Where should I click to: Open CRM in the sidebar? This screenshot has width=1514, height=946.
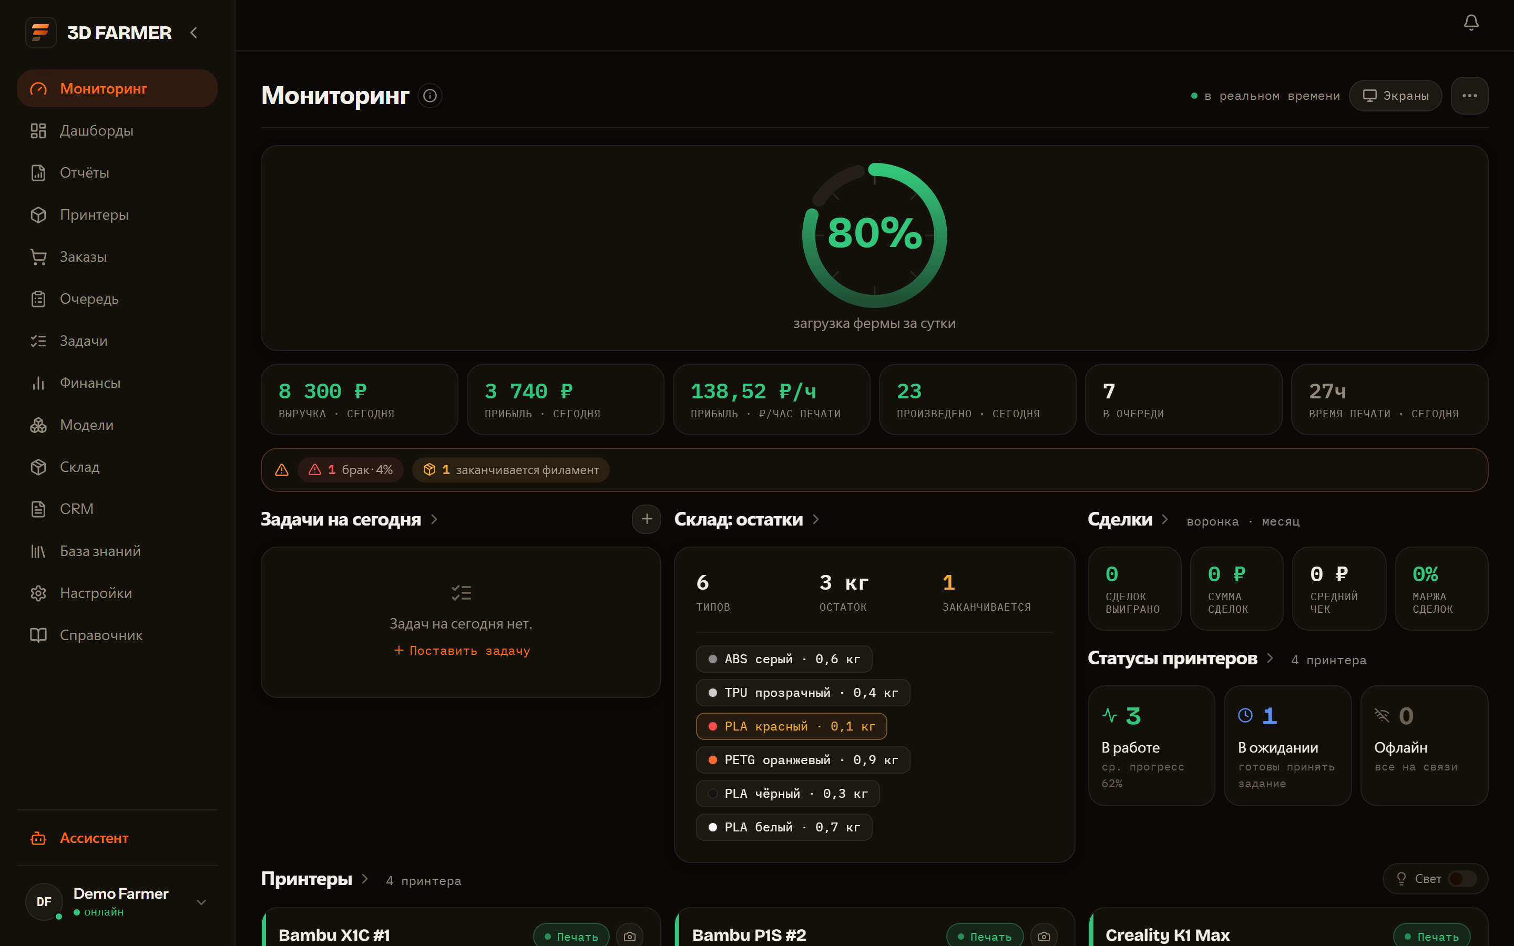pos(117,509)
